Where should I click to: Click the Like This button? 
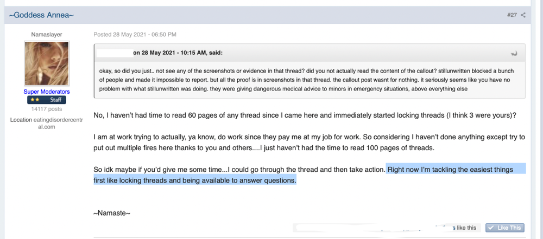[x=505, y=228]
